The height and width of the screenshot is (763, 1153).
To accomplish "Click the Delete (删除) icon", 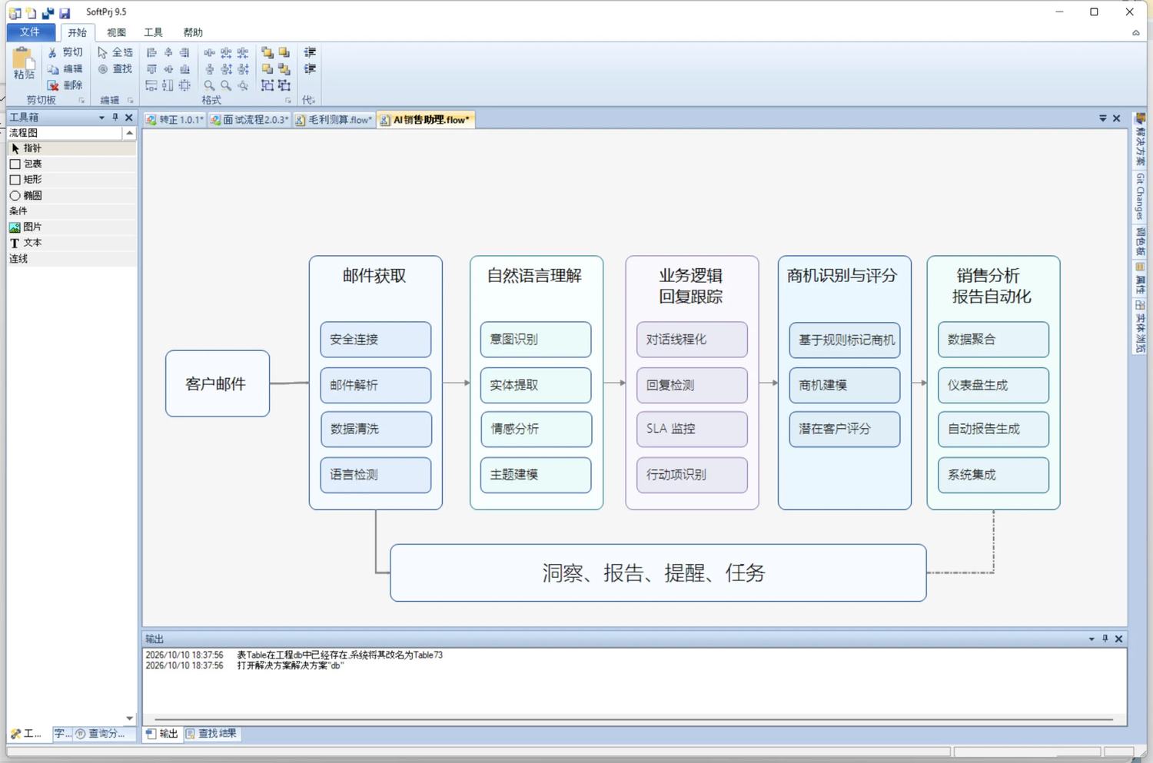I will (x=52, y=85).
